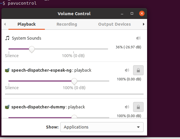Minimize the Volume Control window
The image size is (180, 139).
click(122, 14)
